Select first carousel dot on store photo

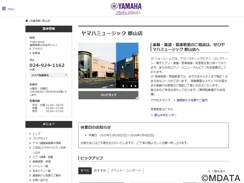pos(123,86)
